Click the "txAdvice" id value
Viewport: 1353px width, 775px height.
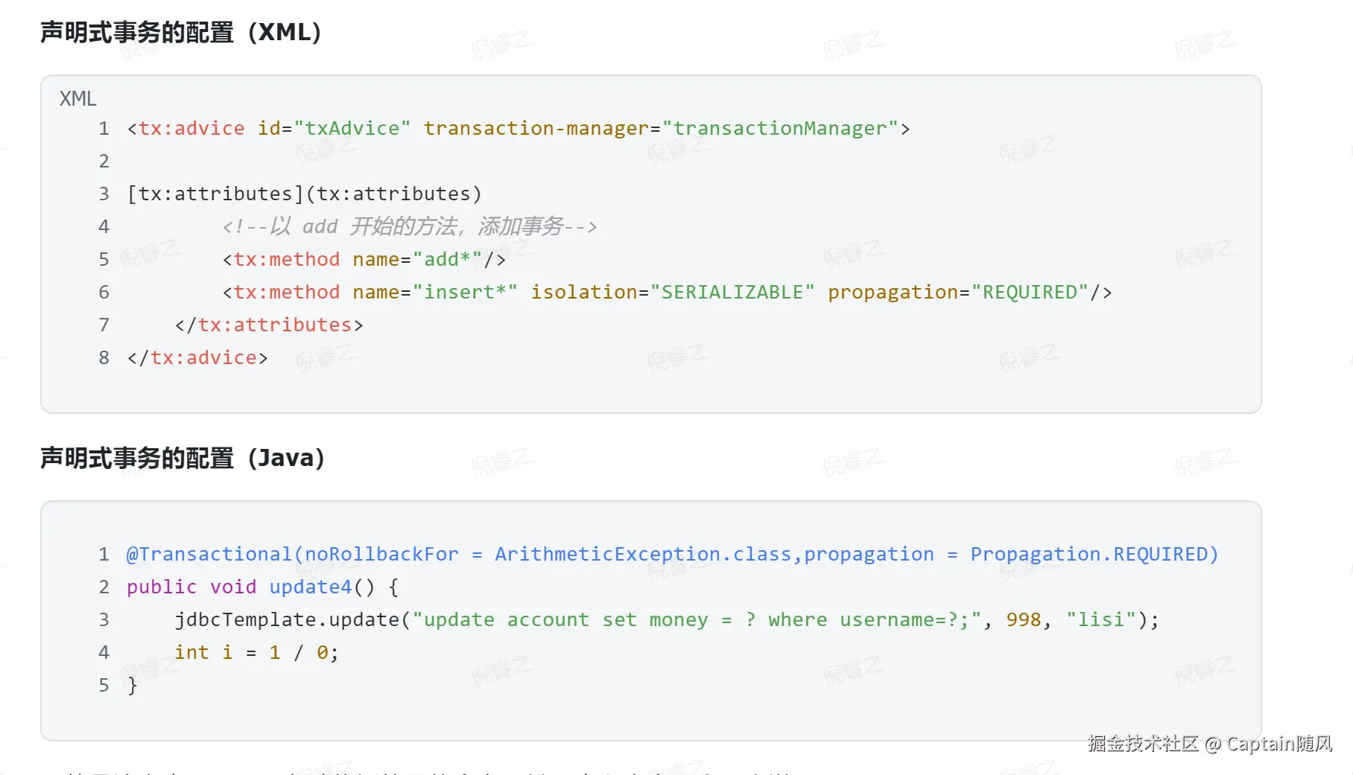click(x=352, y=129)
